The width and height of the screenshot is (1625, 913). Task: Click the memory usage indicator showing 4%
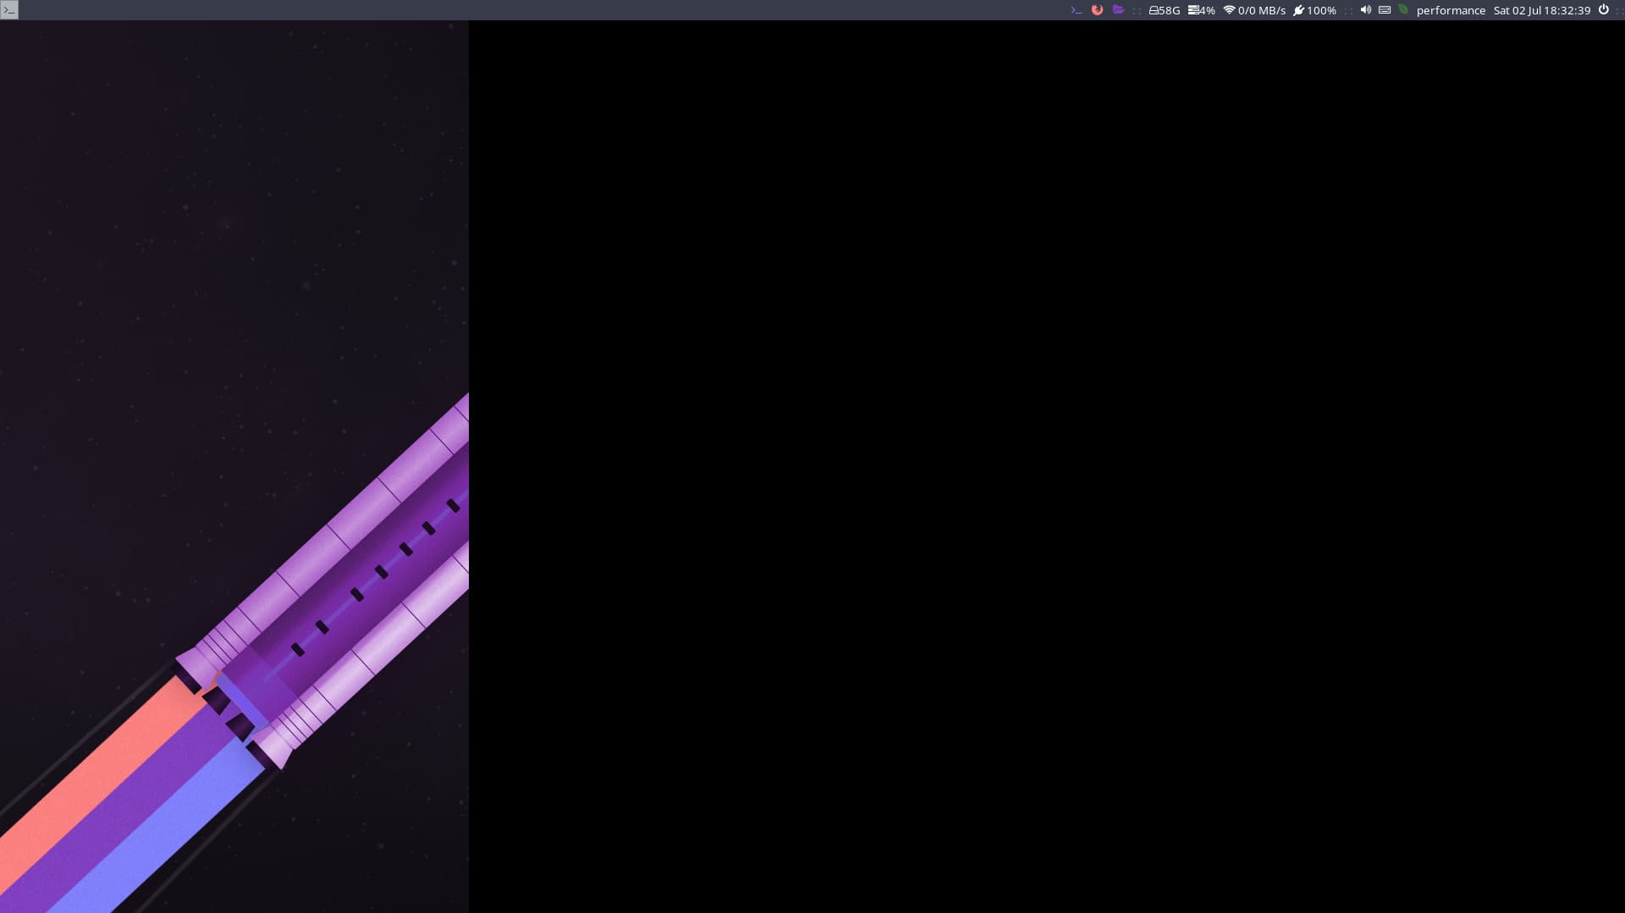pyautogui.click(x=1202, y=10)
